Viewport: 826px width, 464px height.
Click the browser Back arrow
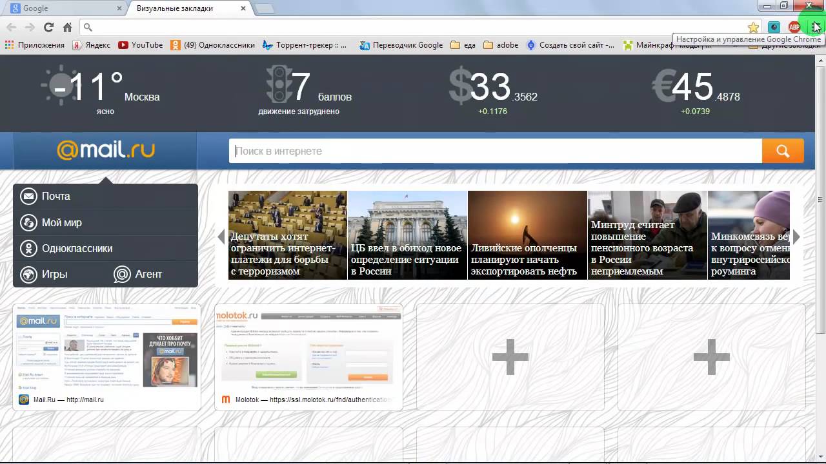coord(11,27)
